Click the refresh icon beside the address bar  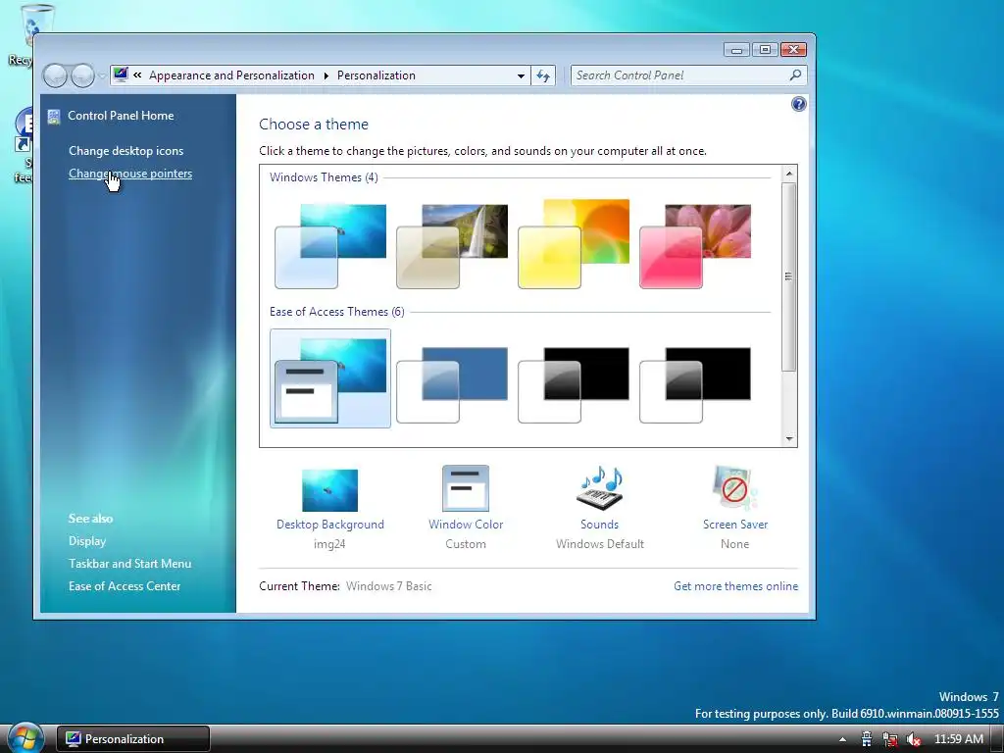543,75
